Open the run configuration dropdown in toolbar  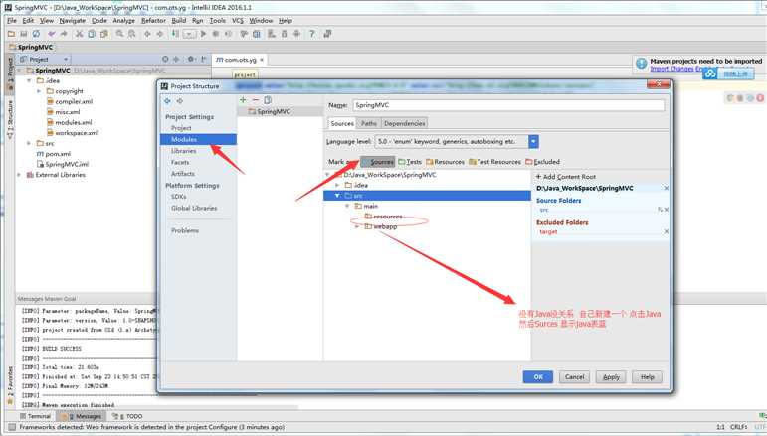pyautogui.click(x=189, y=34)
